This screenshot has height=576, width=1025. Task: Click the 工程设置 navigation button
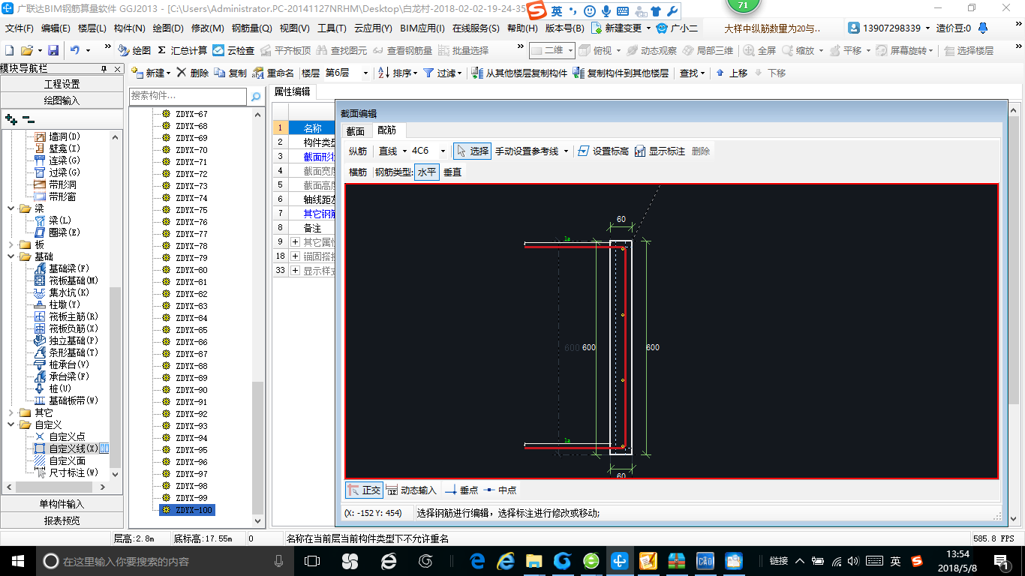coord(62,84)
